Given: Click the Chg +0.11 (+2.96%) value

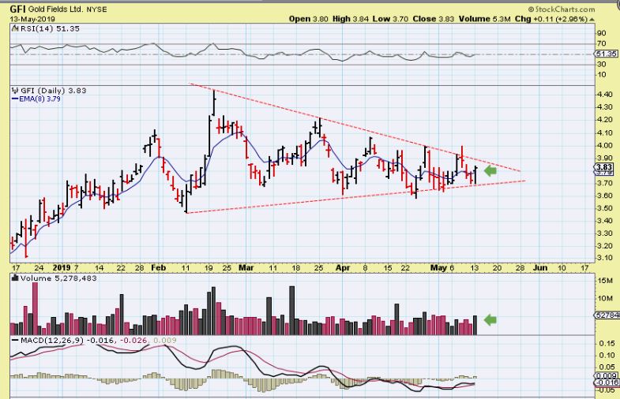Looking at the screenshot, I should [x=551, y=19].
